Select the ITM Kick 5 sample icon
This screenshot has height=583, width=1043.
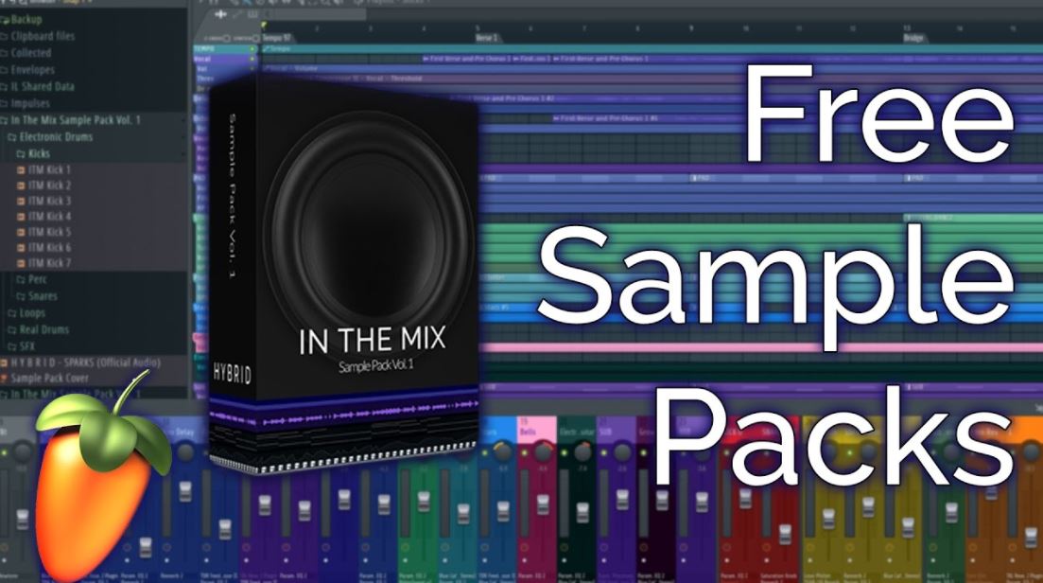(21, 232)
